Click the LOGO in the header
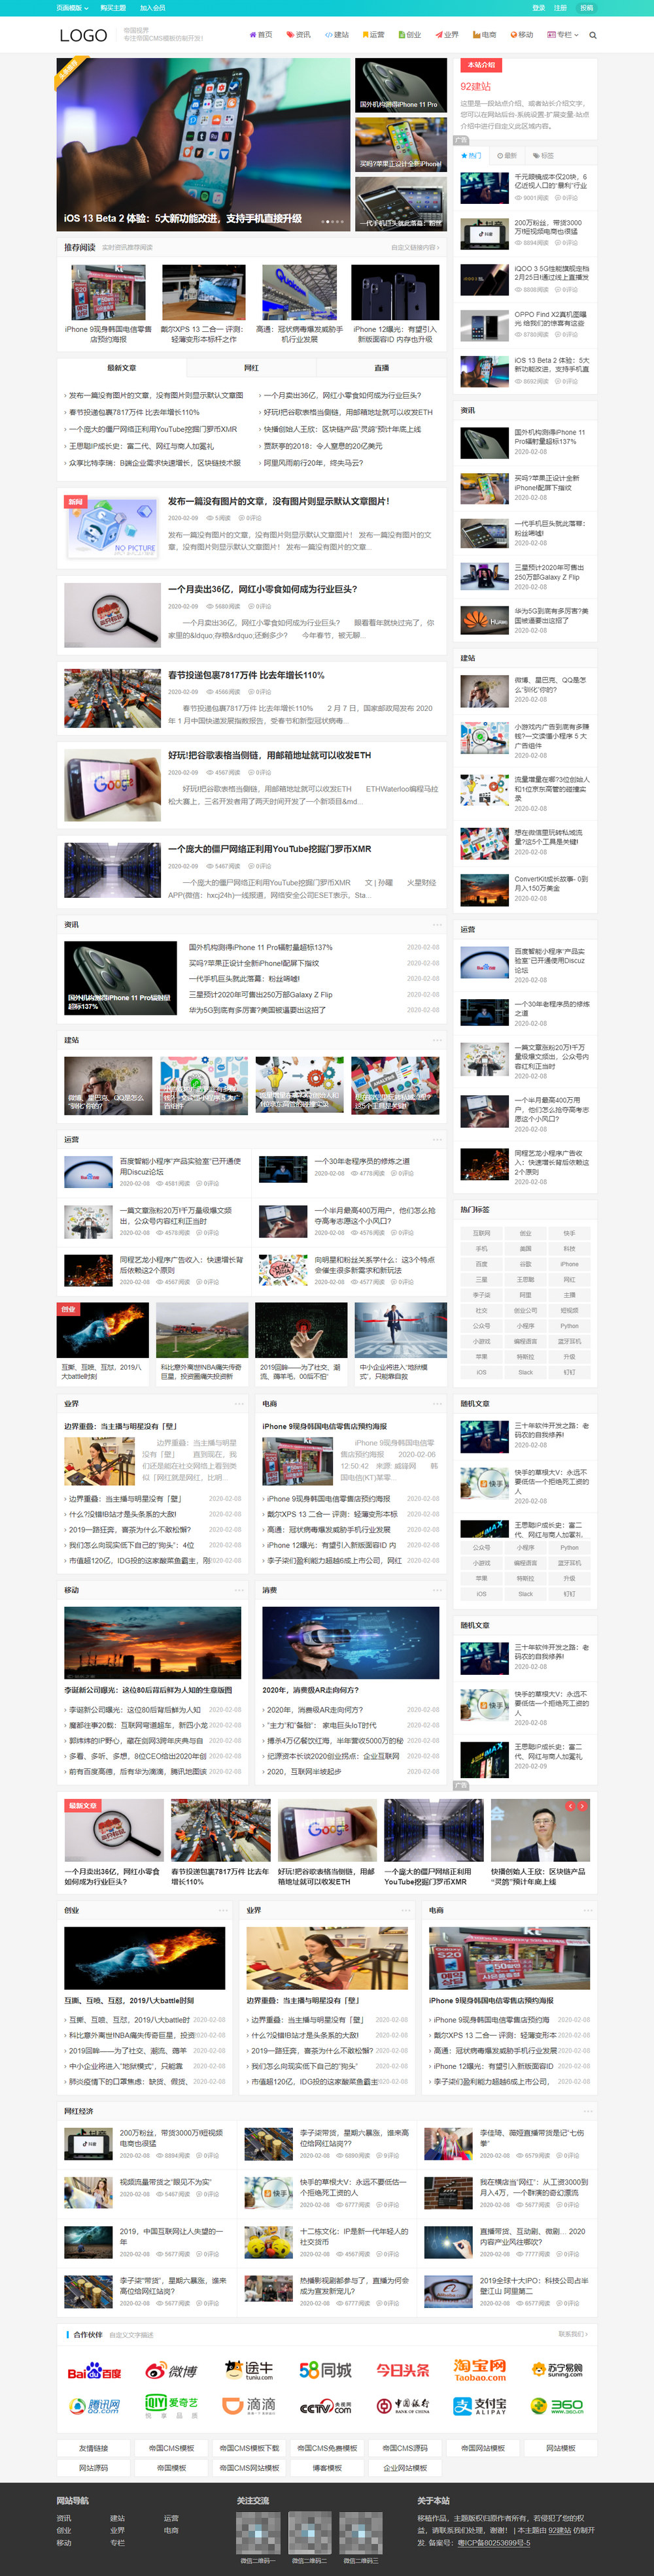The height and width of the screenshot is (2576, 654). pos(83,35)
